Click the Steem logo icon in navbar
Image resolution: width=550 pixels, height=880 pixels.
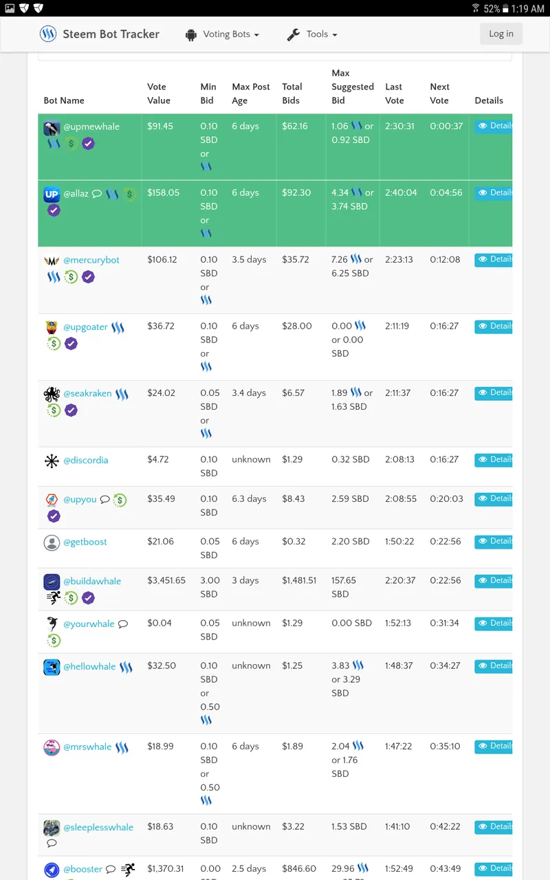[48, 34]
